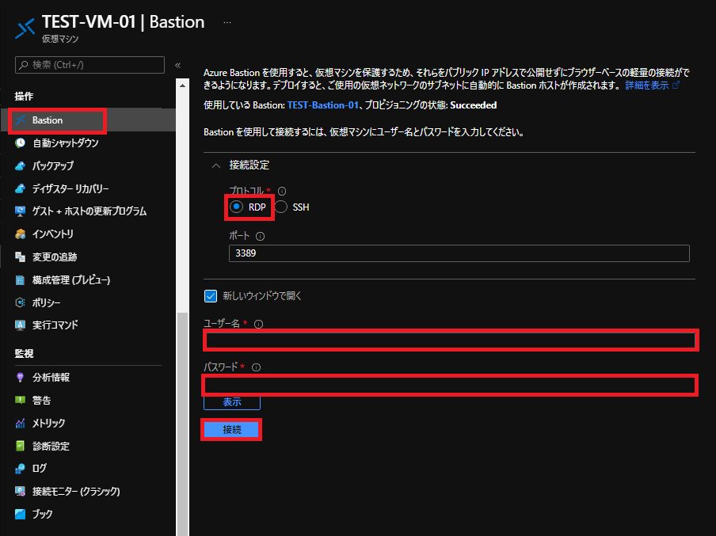Click the info icon next to パスワード
This screenshot has width=716, height=536.
256,367
